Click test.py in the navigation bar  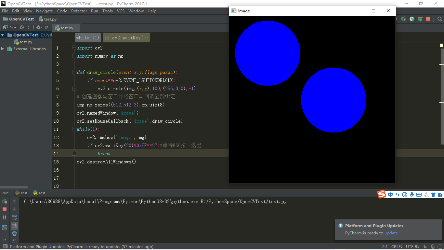click(47, 19)
